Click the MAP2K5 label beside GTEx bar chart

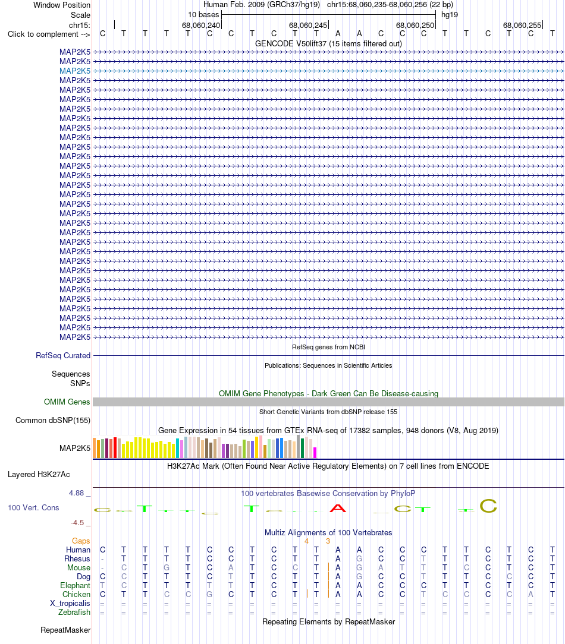pos(75,448)
